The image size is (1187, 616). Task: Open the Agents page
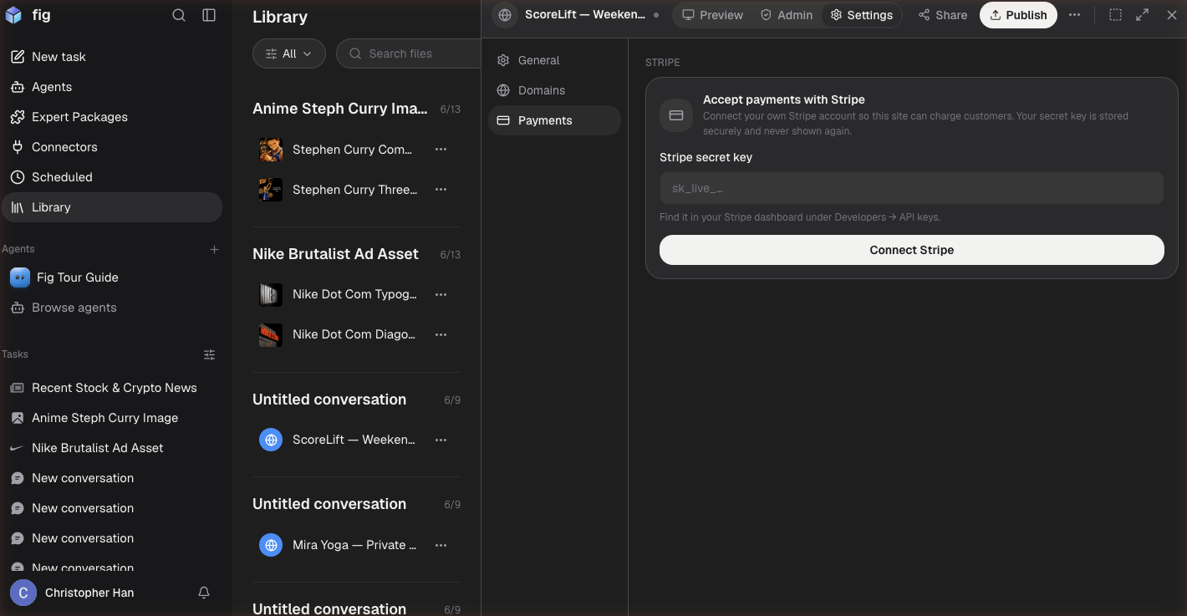coord(112,87)
